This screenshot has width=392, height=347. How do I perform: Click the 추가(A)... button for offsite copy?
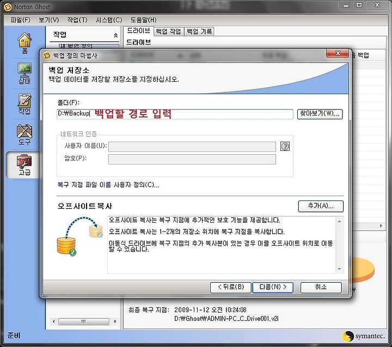pos(321,206)
